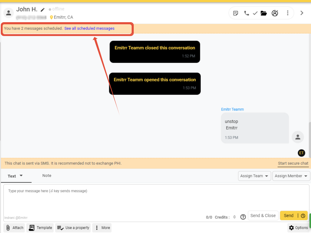This screenshot has width=311, height=233.
Task: Click the sender avatar beside unstop message
Action: tap(298, 137)
